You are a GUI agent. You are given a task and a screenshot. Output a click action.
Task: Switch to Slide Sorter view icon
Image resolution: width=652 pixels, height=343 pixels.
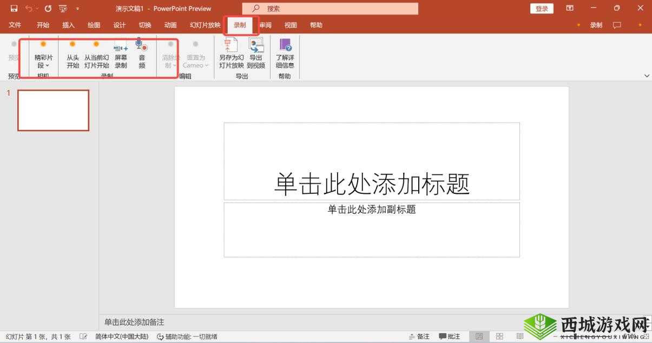(x=499, y=336)
